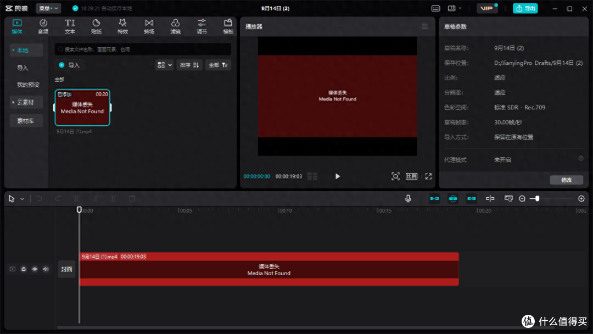Lock the main video track
This screenshot has width=593, height=334.
(24, 269)
